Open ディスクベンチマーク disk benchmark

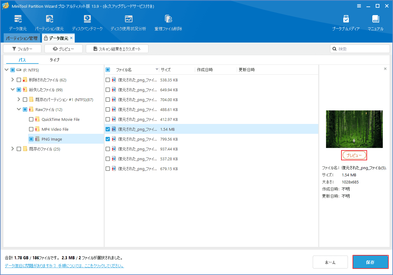(87, 23)
